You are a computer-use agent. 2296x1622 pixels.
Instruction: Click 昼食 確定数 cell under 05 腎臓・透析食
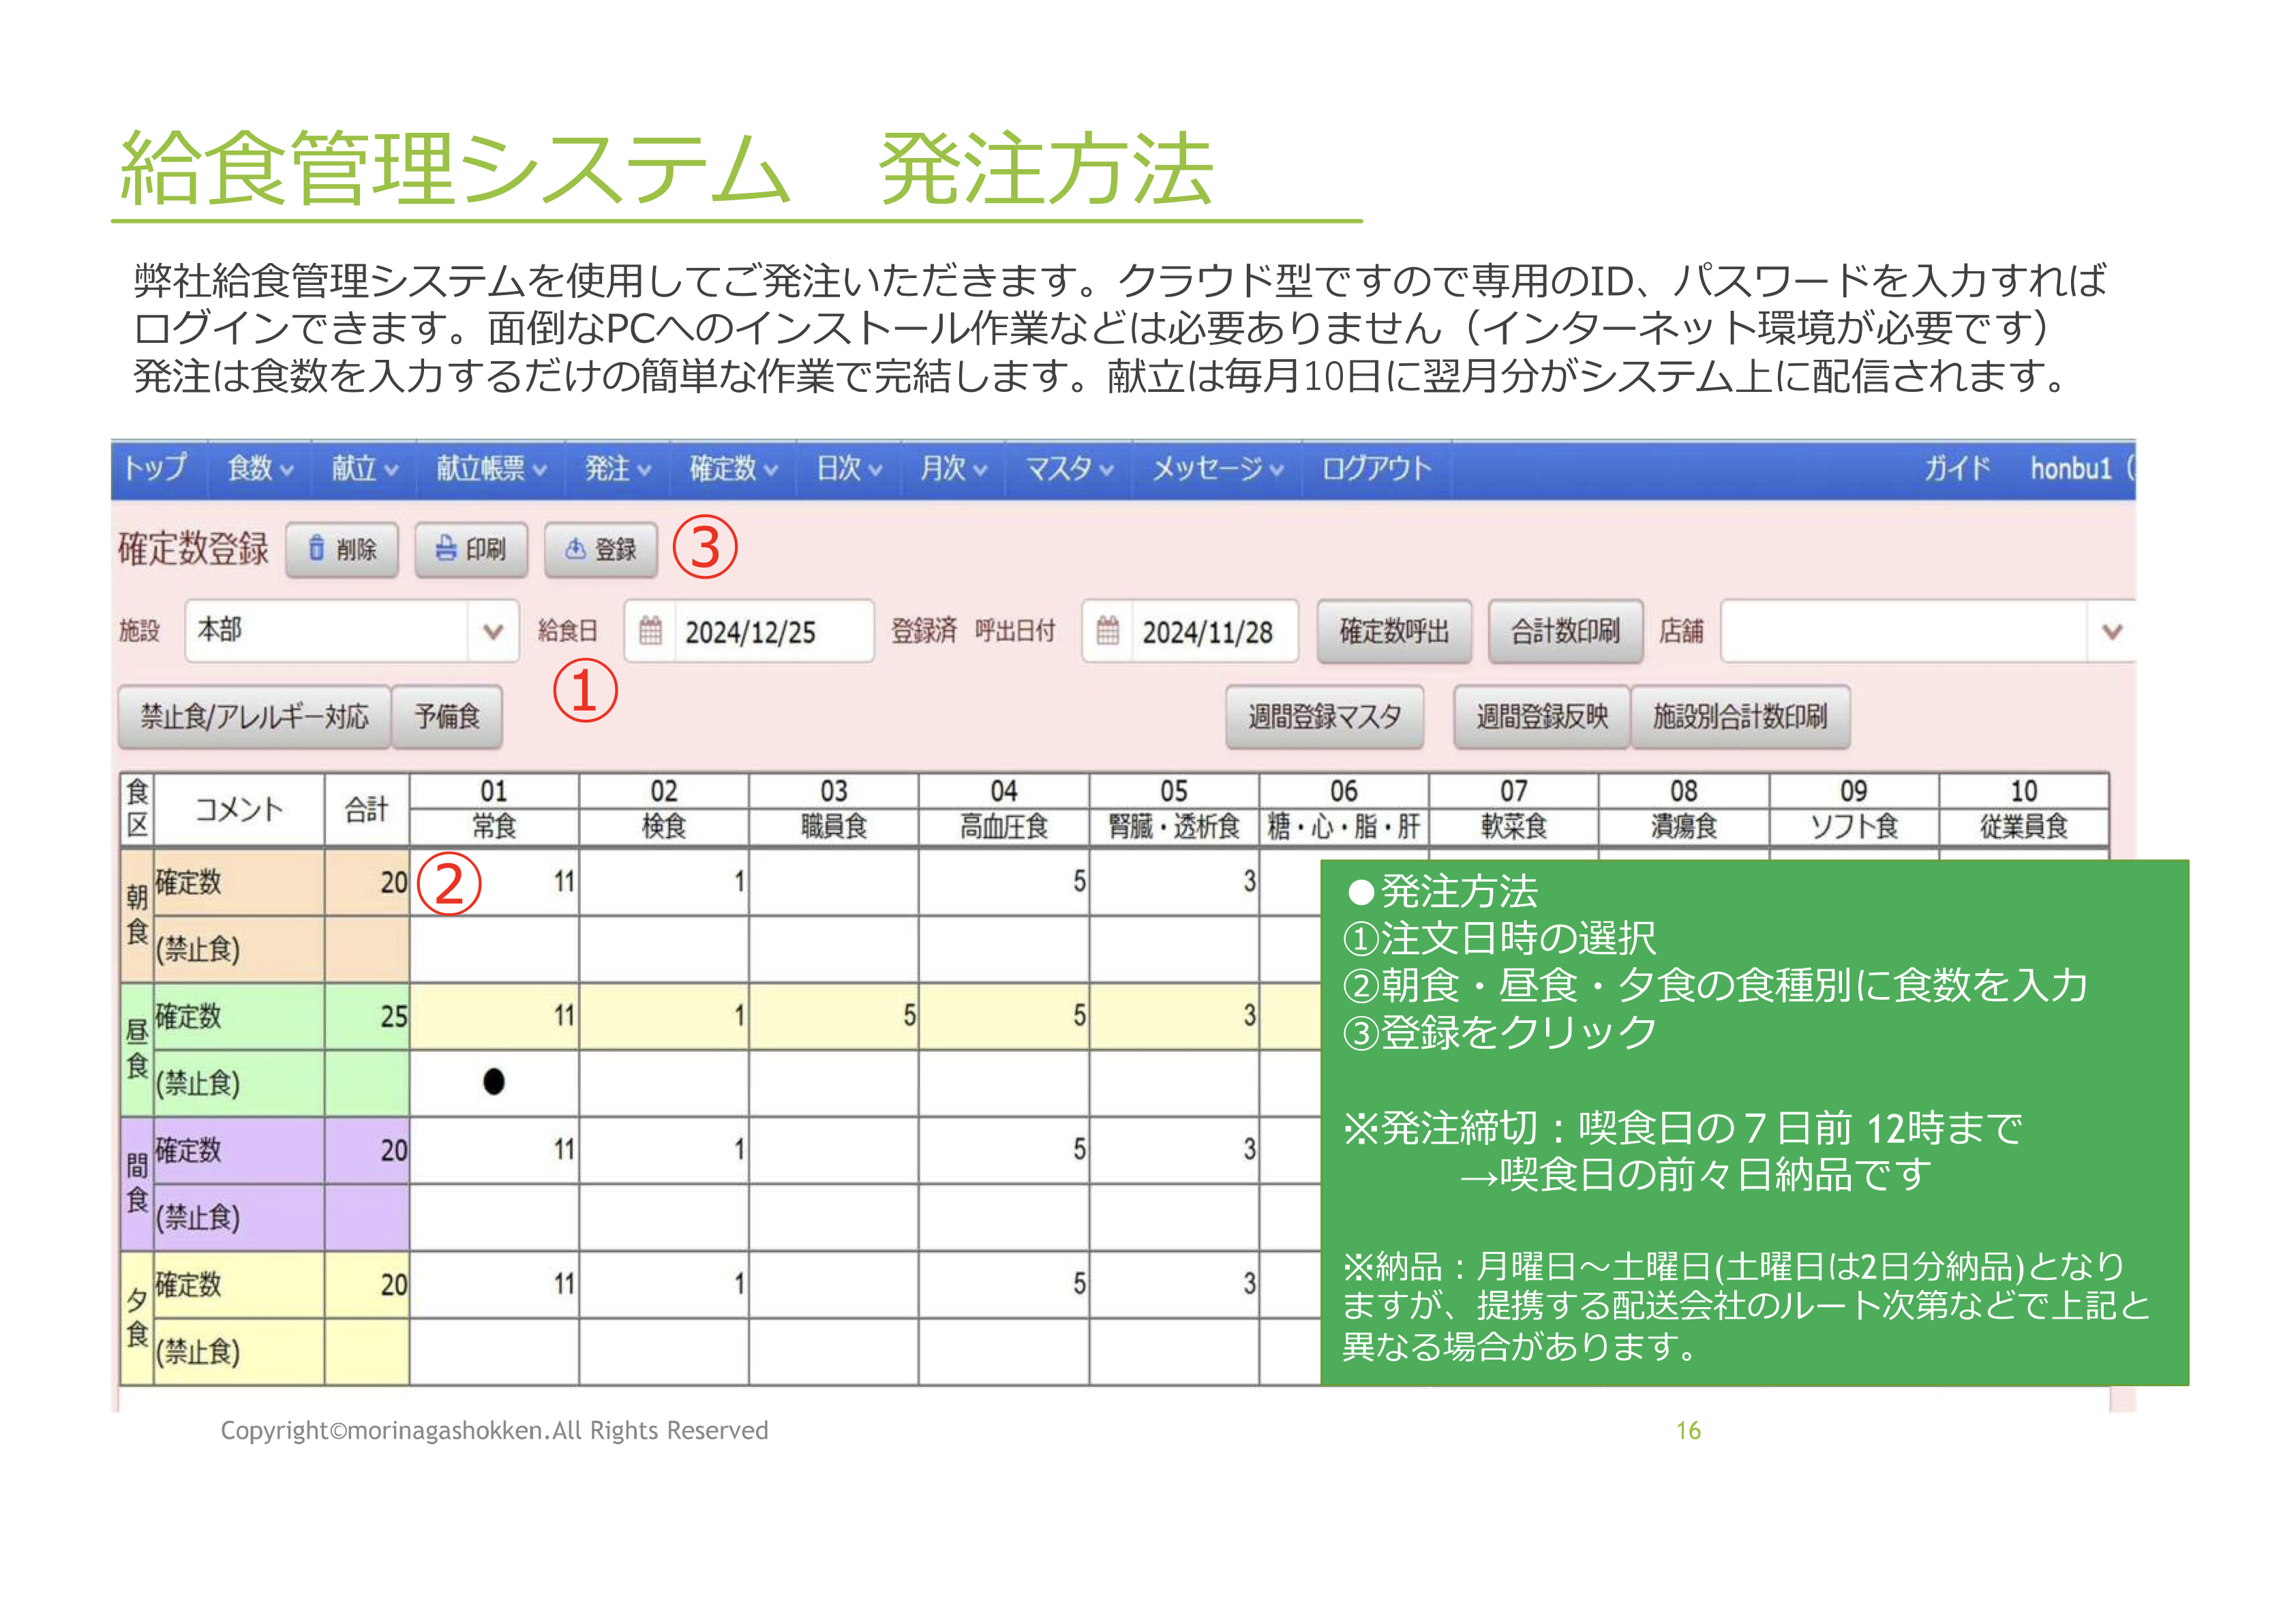[x=1174, y=1016]
